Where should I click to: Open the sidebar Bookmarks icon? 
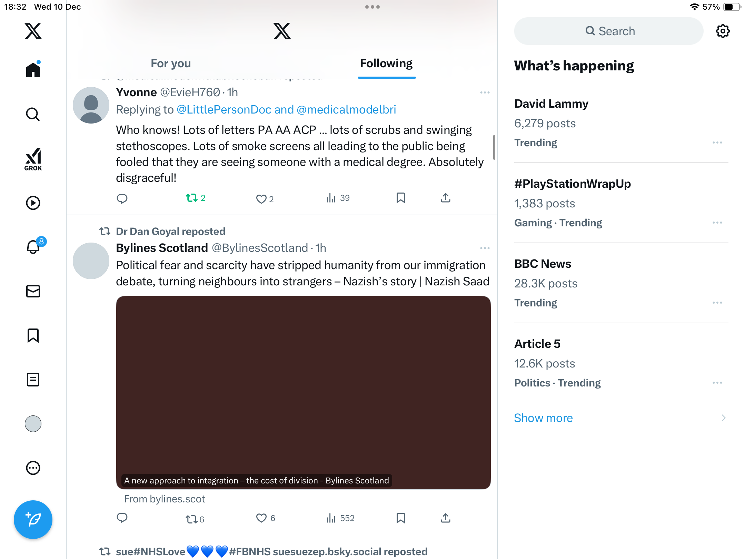click(x=33, y=335)
